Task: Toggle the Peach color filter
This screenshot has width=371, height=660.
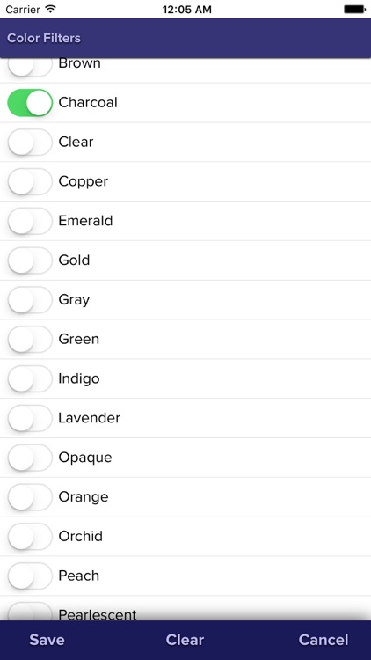Action: pos(30,576)
